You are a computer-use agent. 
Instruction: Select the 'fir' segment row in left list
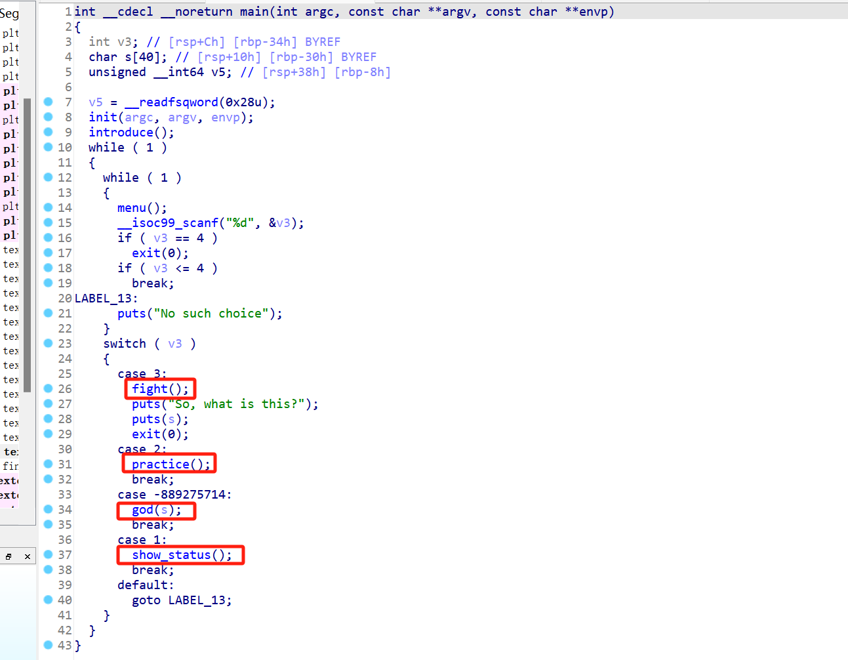pyautogui.click(x=10, y=466)
